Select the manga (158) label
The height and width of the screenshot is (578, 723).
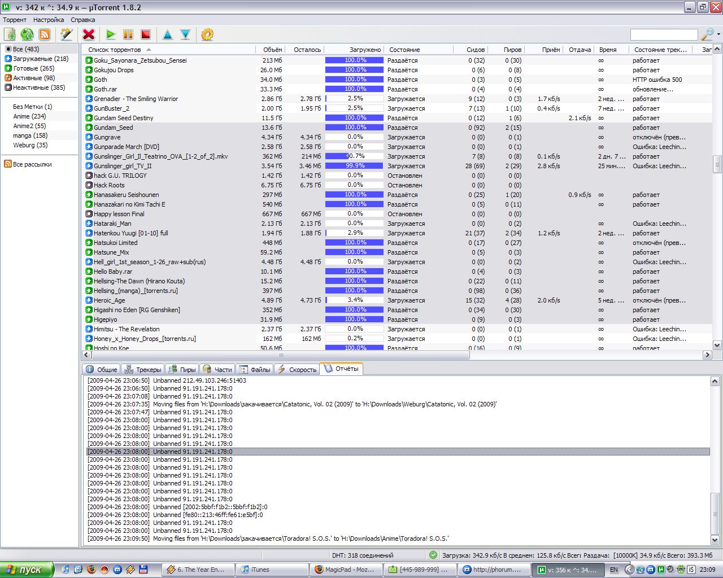pos(31,135)
